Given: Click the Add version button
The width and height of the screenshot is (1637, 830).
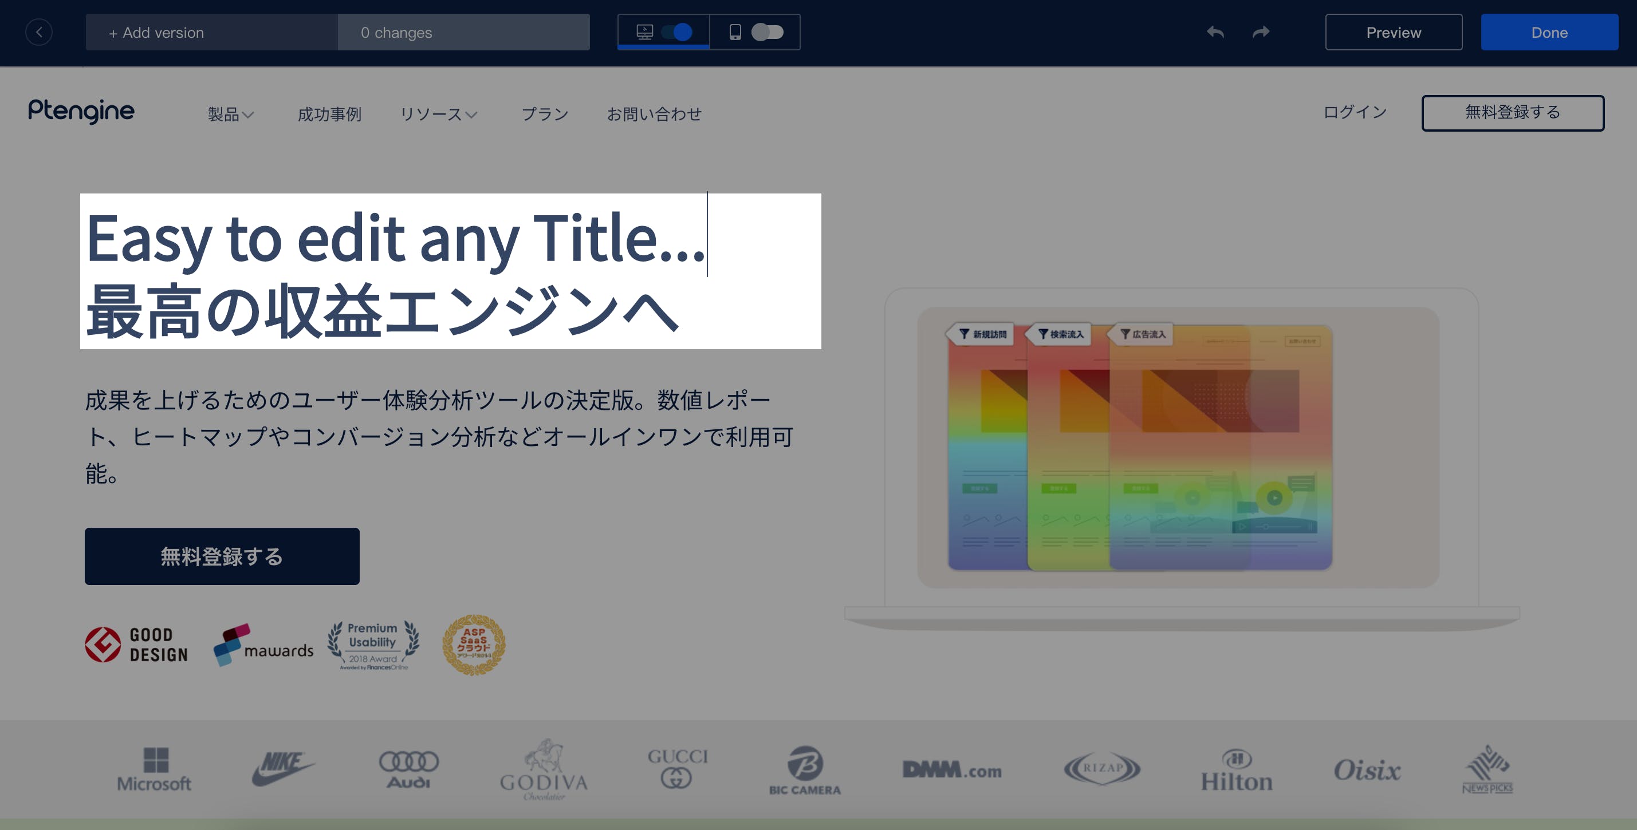Looking at the screenshot, I should (211, 33).
